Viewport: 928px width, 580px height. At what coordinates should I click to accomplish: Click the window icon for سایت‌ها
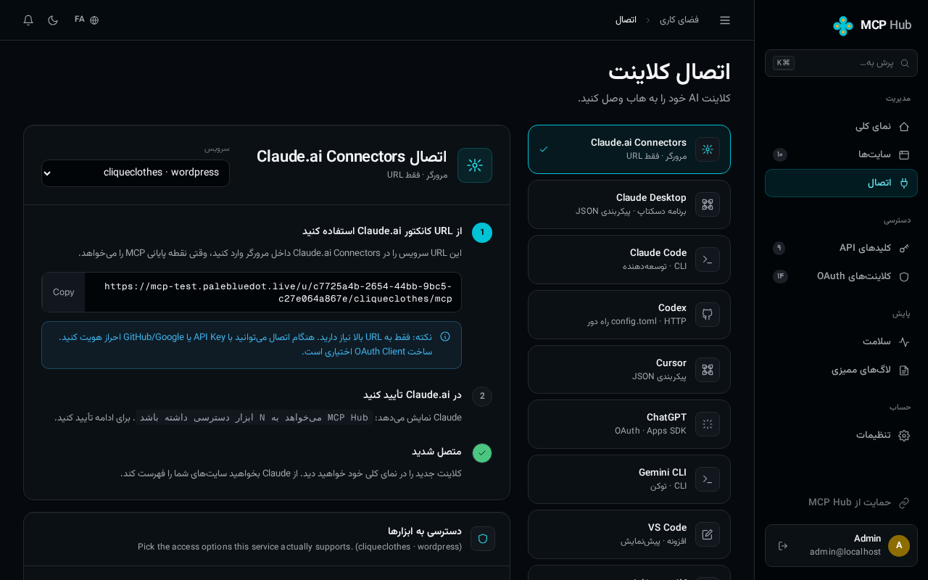(904, 154)
